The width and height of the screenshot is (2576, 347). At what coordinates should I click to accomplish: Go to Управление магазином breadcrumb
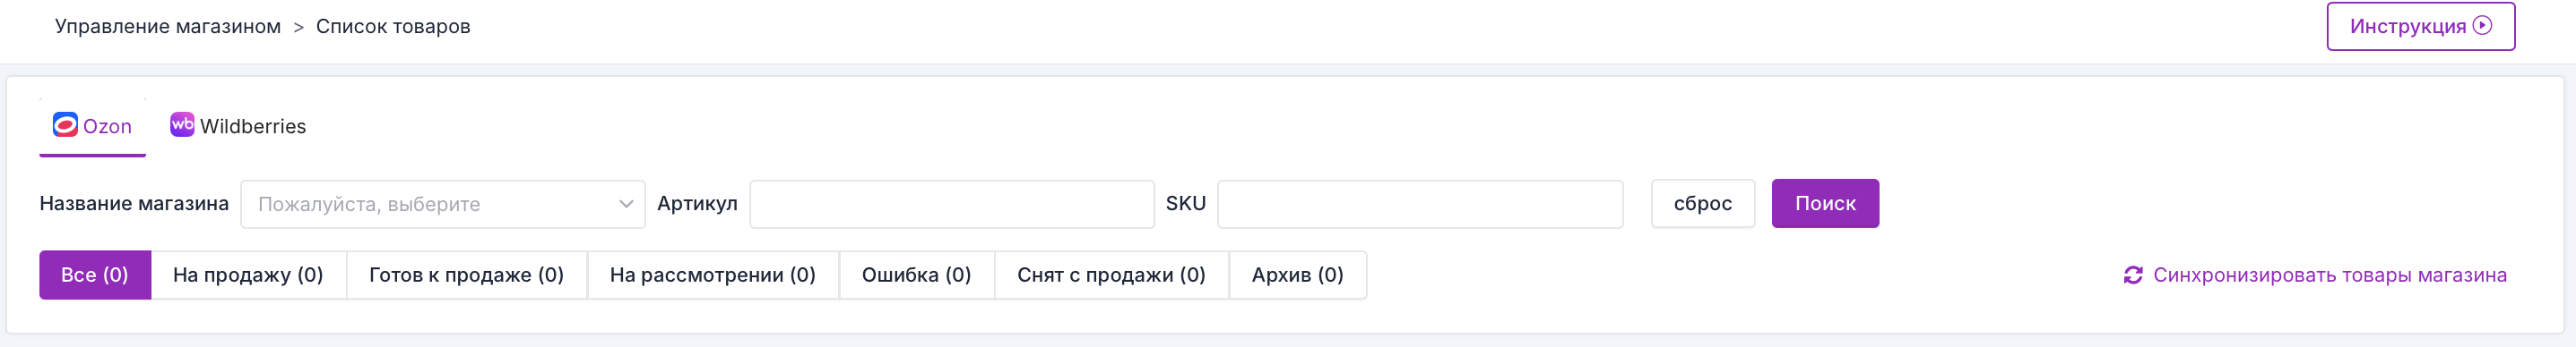[x=168, y=27]
